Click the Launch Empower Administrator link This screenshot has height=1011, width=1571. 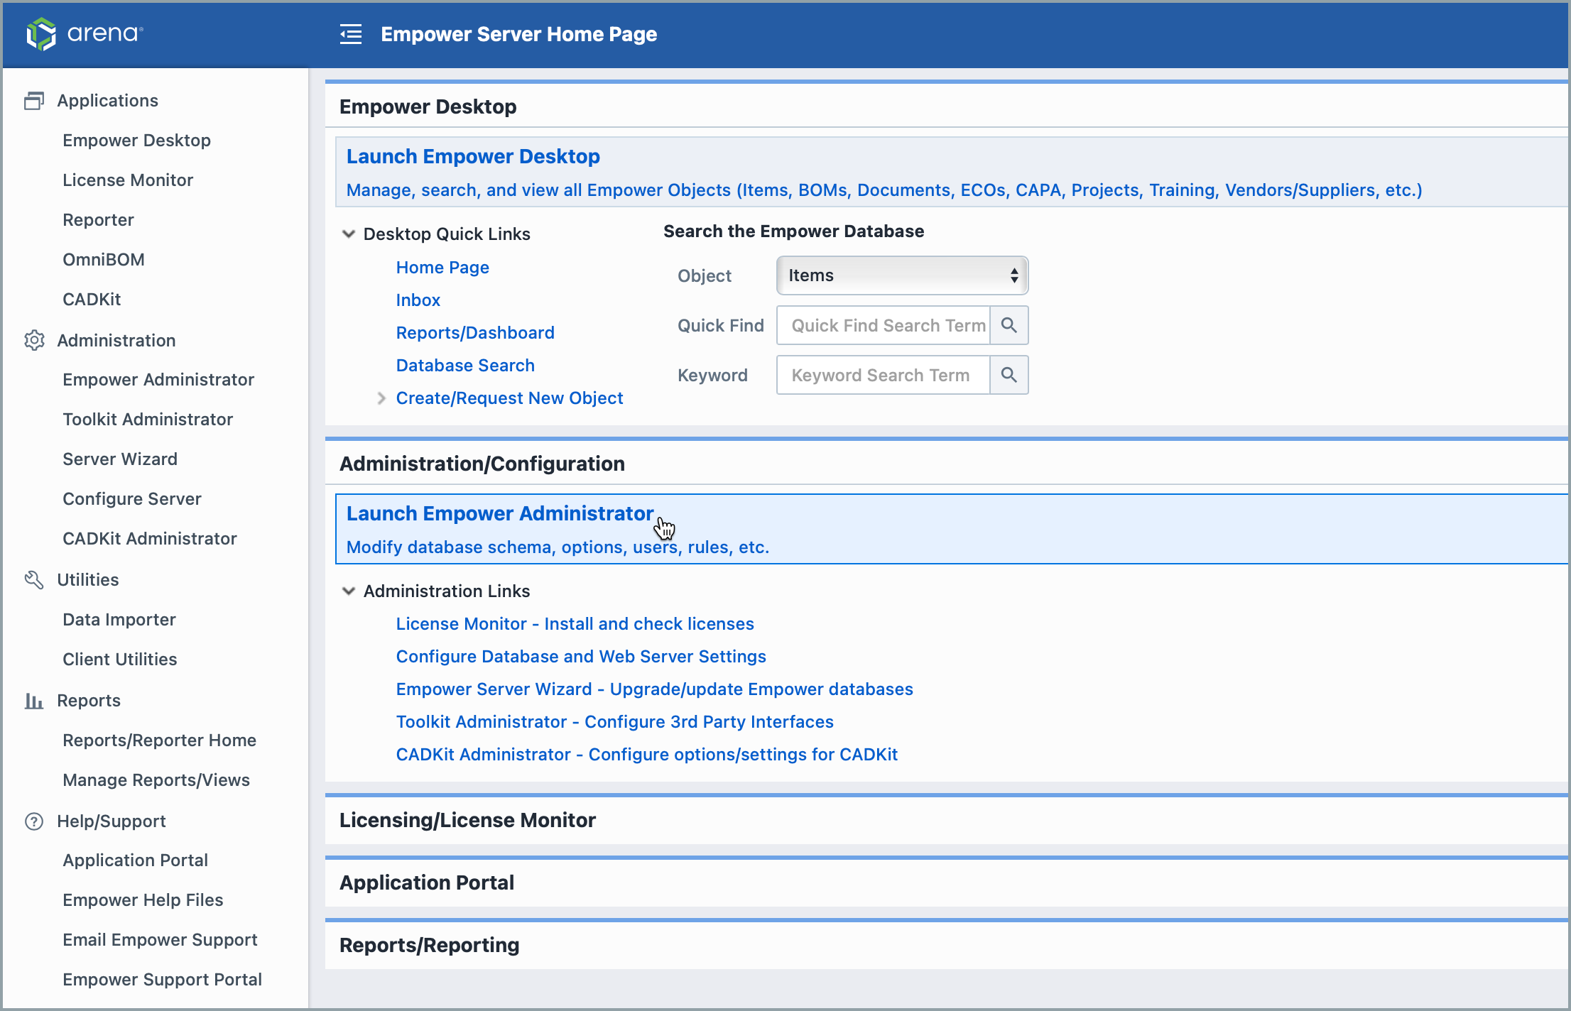[500, 513]
